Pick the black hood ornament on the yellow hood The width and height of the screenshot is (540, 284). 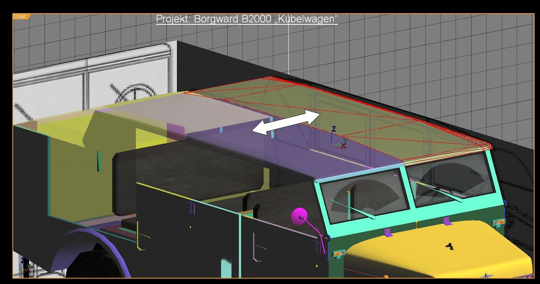point(449,246)
